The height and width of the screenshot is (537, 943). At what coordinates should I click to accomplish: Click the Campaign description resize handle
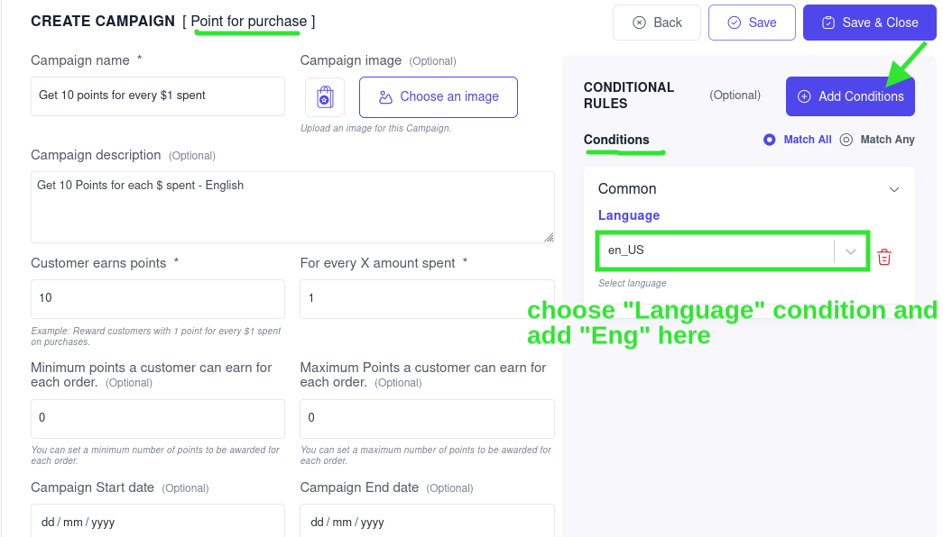point(549,237)
